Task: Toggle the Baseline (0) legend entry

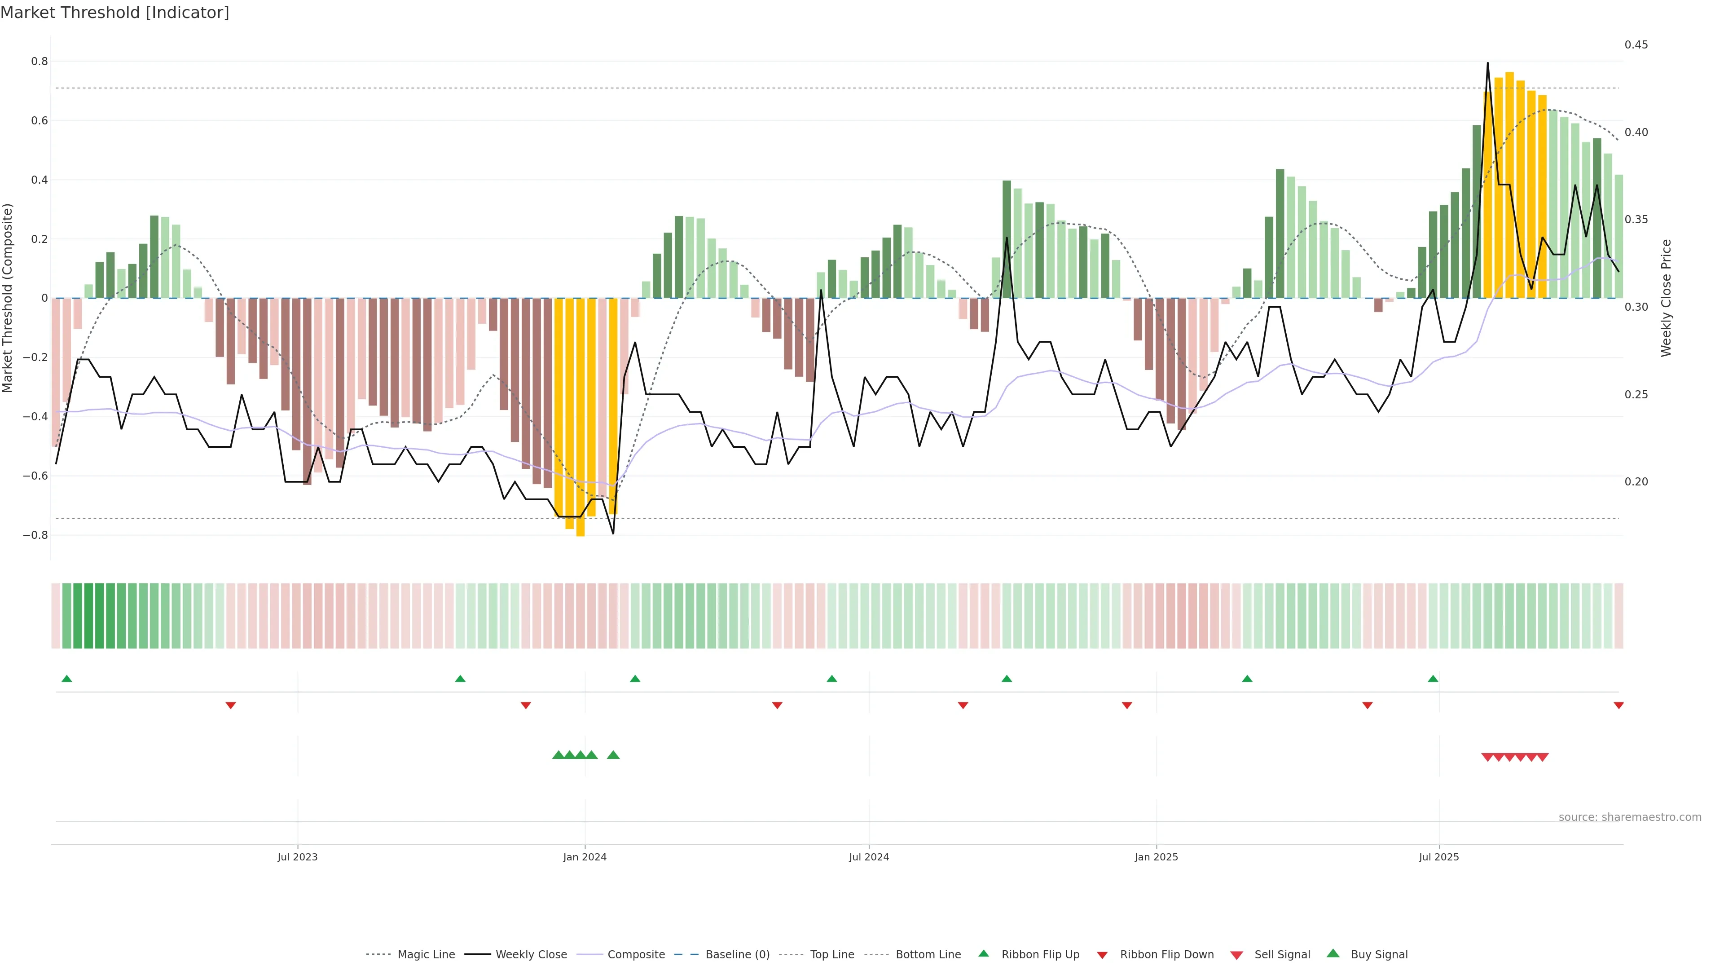Action: click(737, 955)
